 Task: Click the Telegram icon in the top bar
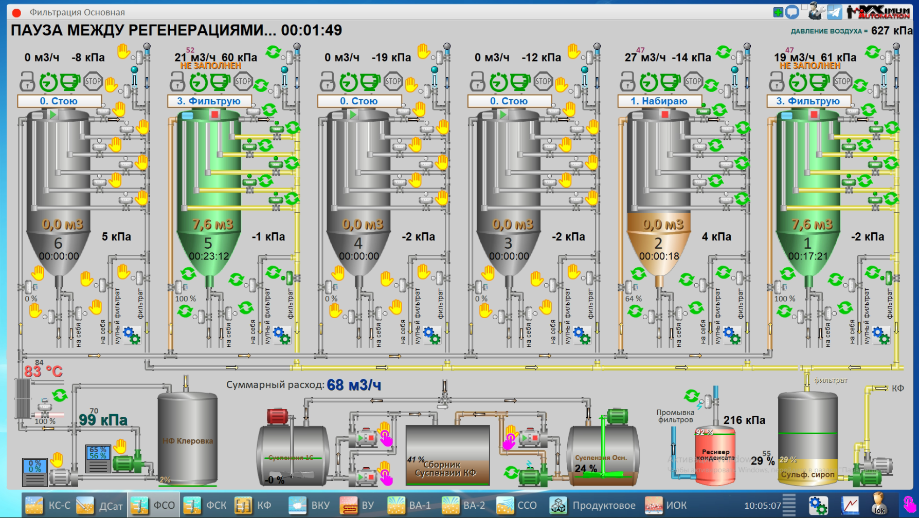point(835,12)
